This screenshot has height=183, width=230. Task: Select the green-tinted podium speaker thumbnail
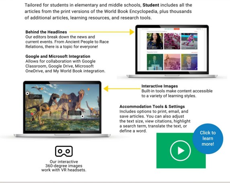click(155, 62)
